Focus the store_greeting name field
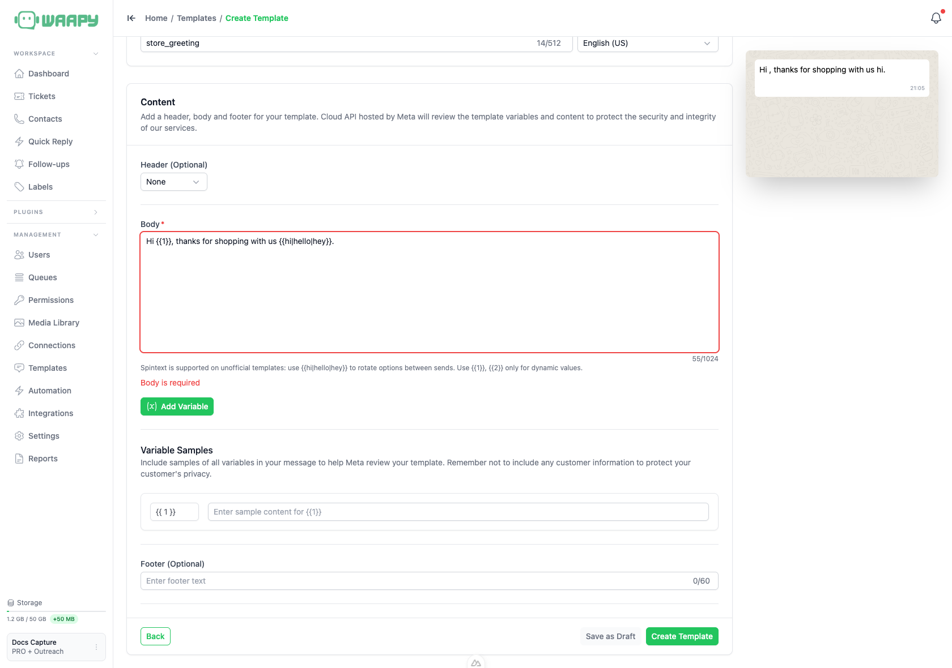 pyautogui.click(x=356, y=43)
